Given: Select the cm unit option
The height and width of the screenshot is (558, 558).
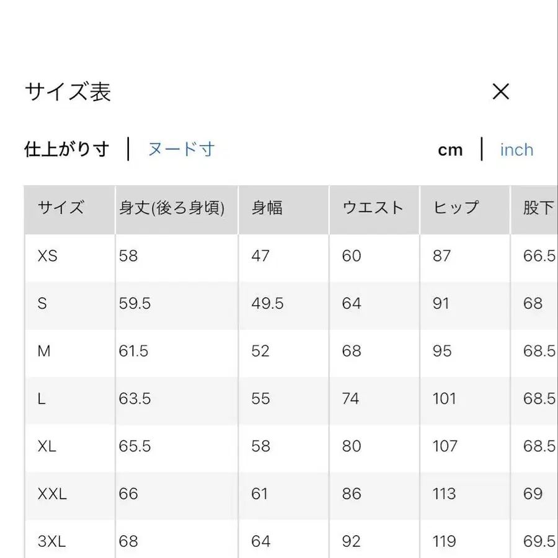Looking at the screenshot, I should tap(450, 149).
